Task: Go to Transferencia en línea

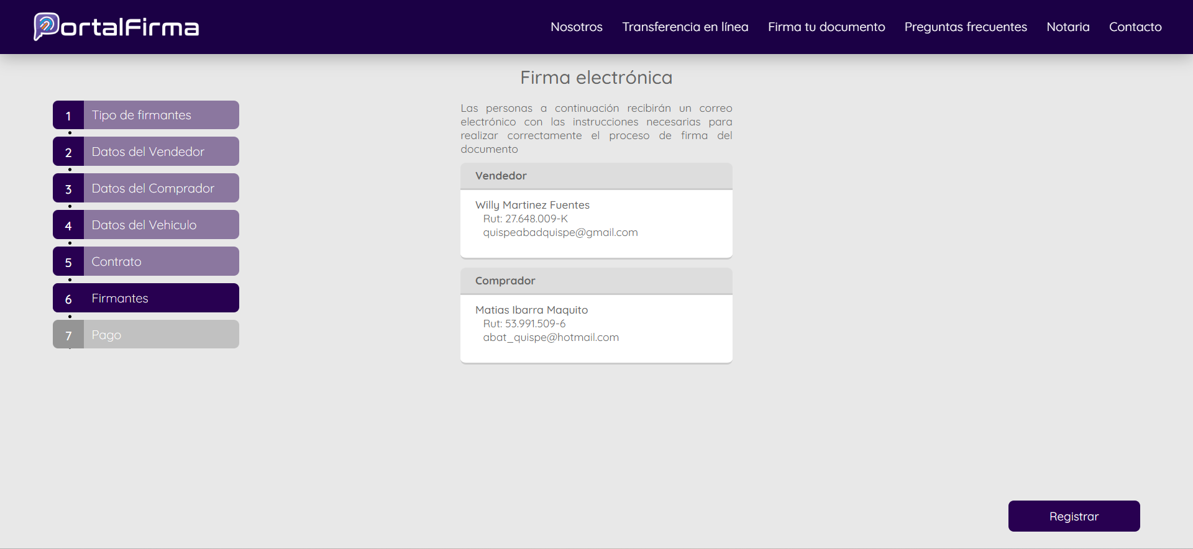Action: tap(685, 27)
